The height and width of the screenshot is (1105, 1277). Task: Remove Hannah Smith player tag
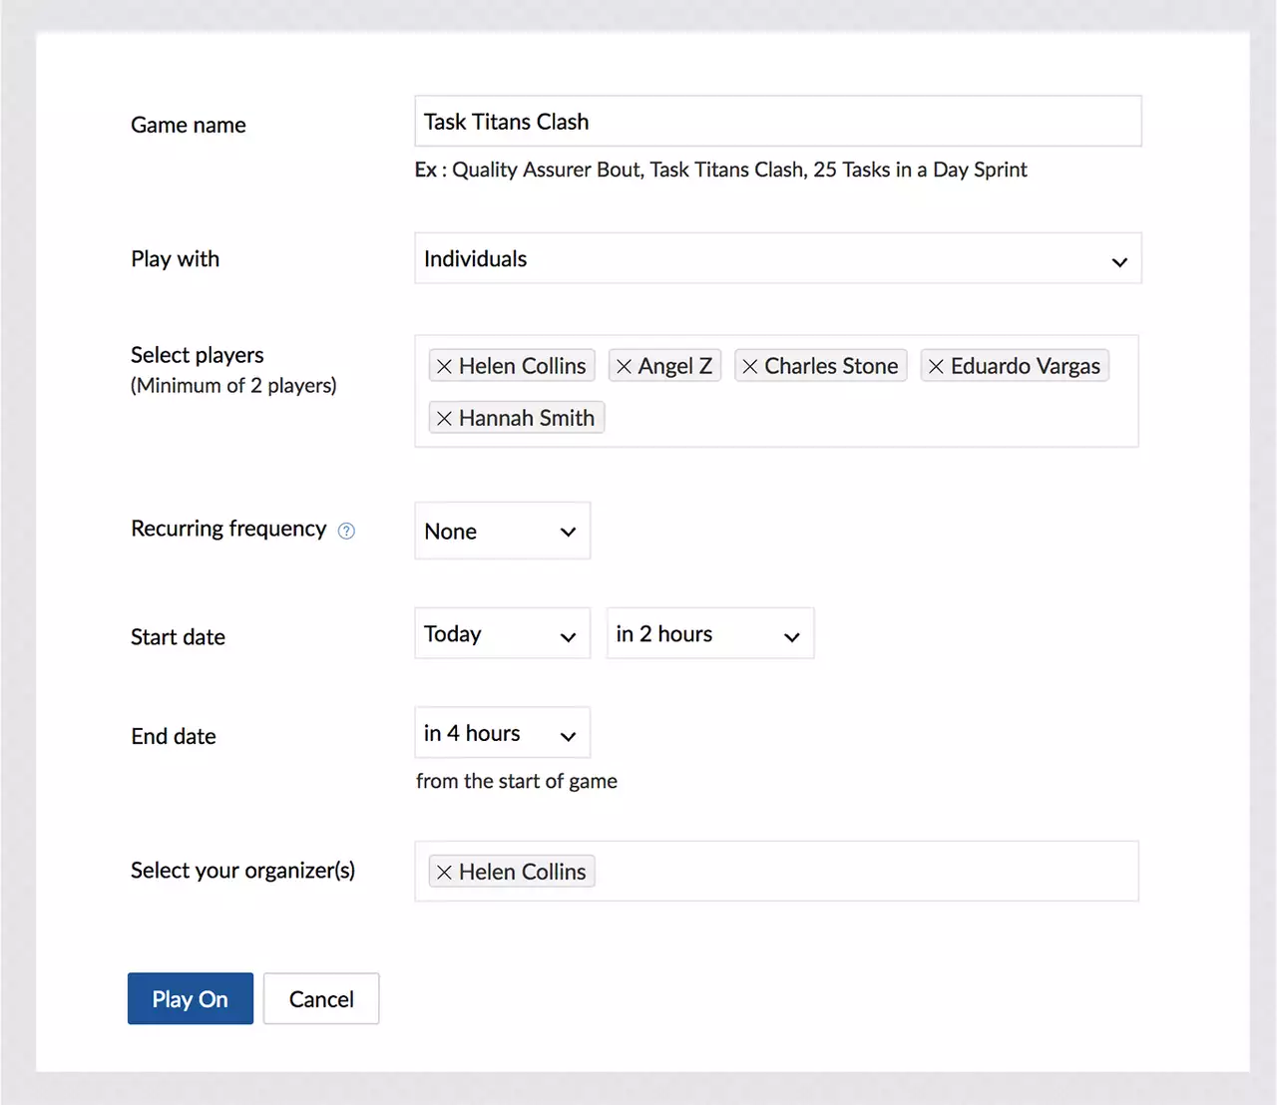point(445,419)
